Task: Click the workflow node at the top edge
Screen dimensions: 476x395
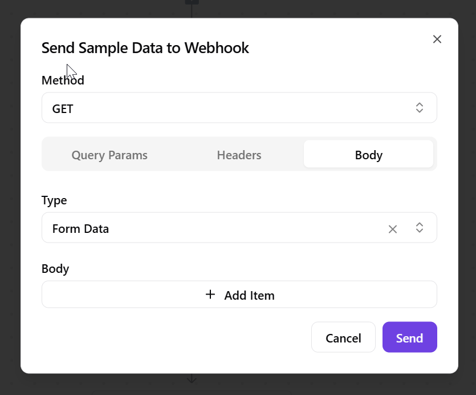Action: (x=192, y=2)
